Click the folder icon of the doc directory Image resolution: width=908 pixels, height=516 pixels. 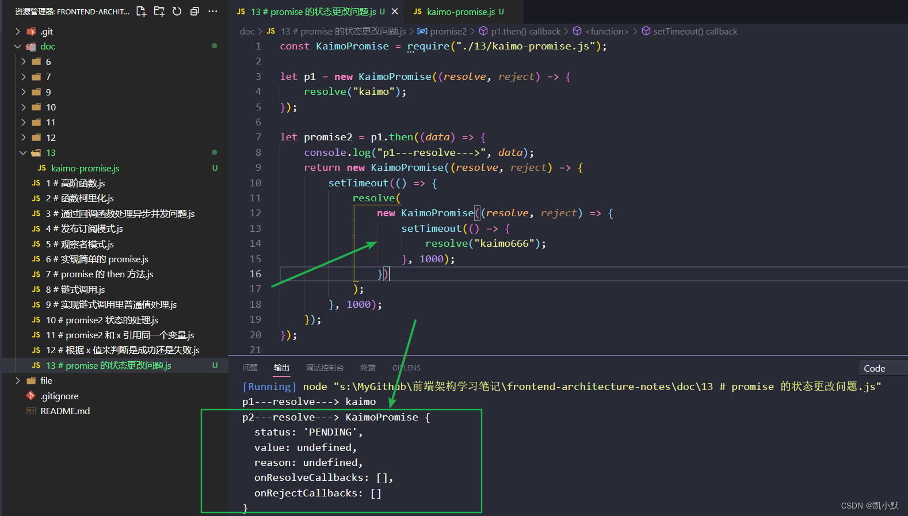[x=31, y=47]
